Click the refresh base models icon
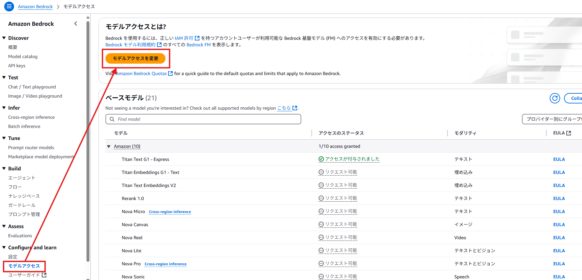Image resolution: width=582 pixels, height=280 pixels. (x=555, y=98)
